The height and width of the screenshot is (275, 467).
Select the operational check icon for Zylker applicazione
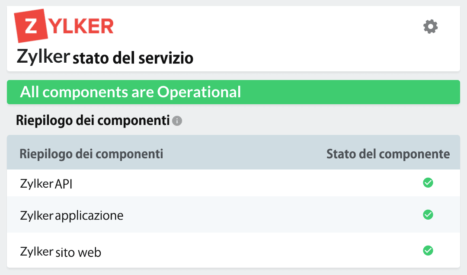(x=428, y=215)
